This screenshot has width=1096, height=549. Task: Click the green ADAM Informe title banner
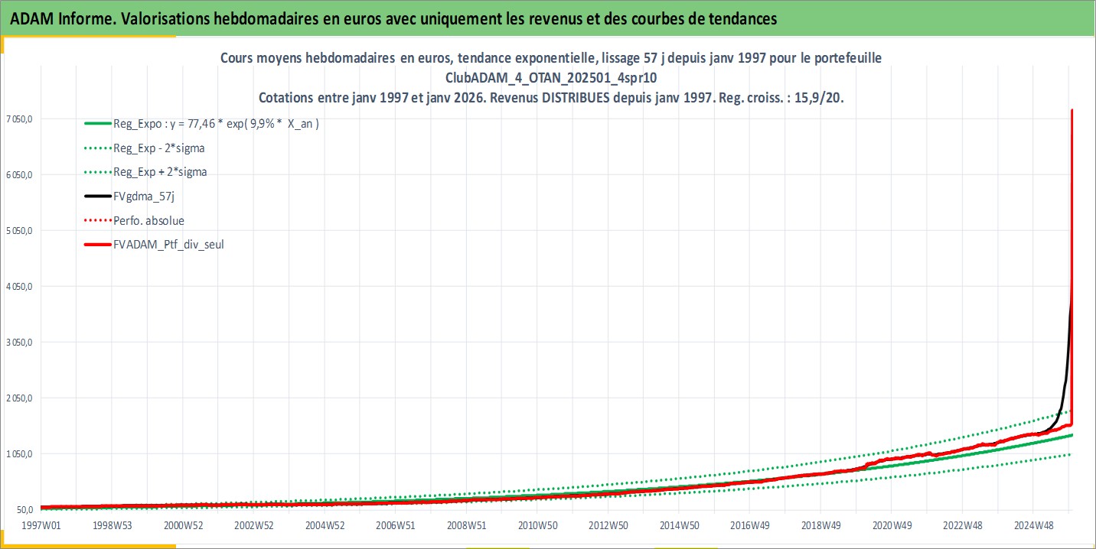548,18
